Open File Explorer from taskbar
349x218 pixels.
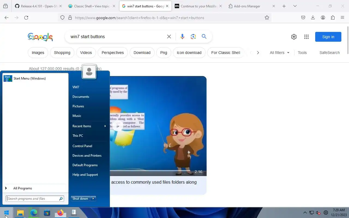[20, 213]
